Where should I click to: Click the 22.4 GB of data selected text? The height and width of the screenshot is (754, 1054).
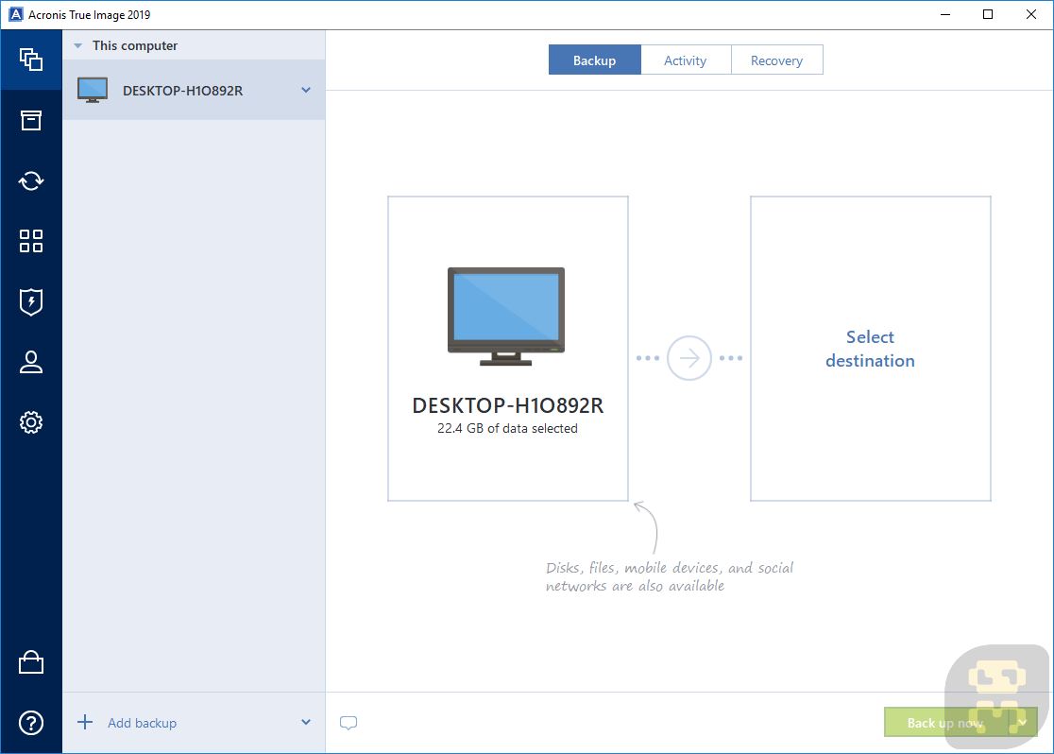pyautogui.click(x=507, y=428)
